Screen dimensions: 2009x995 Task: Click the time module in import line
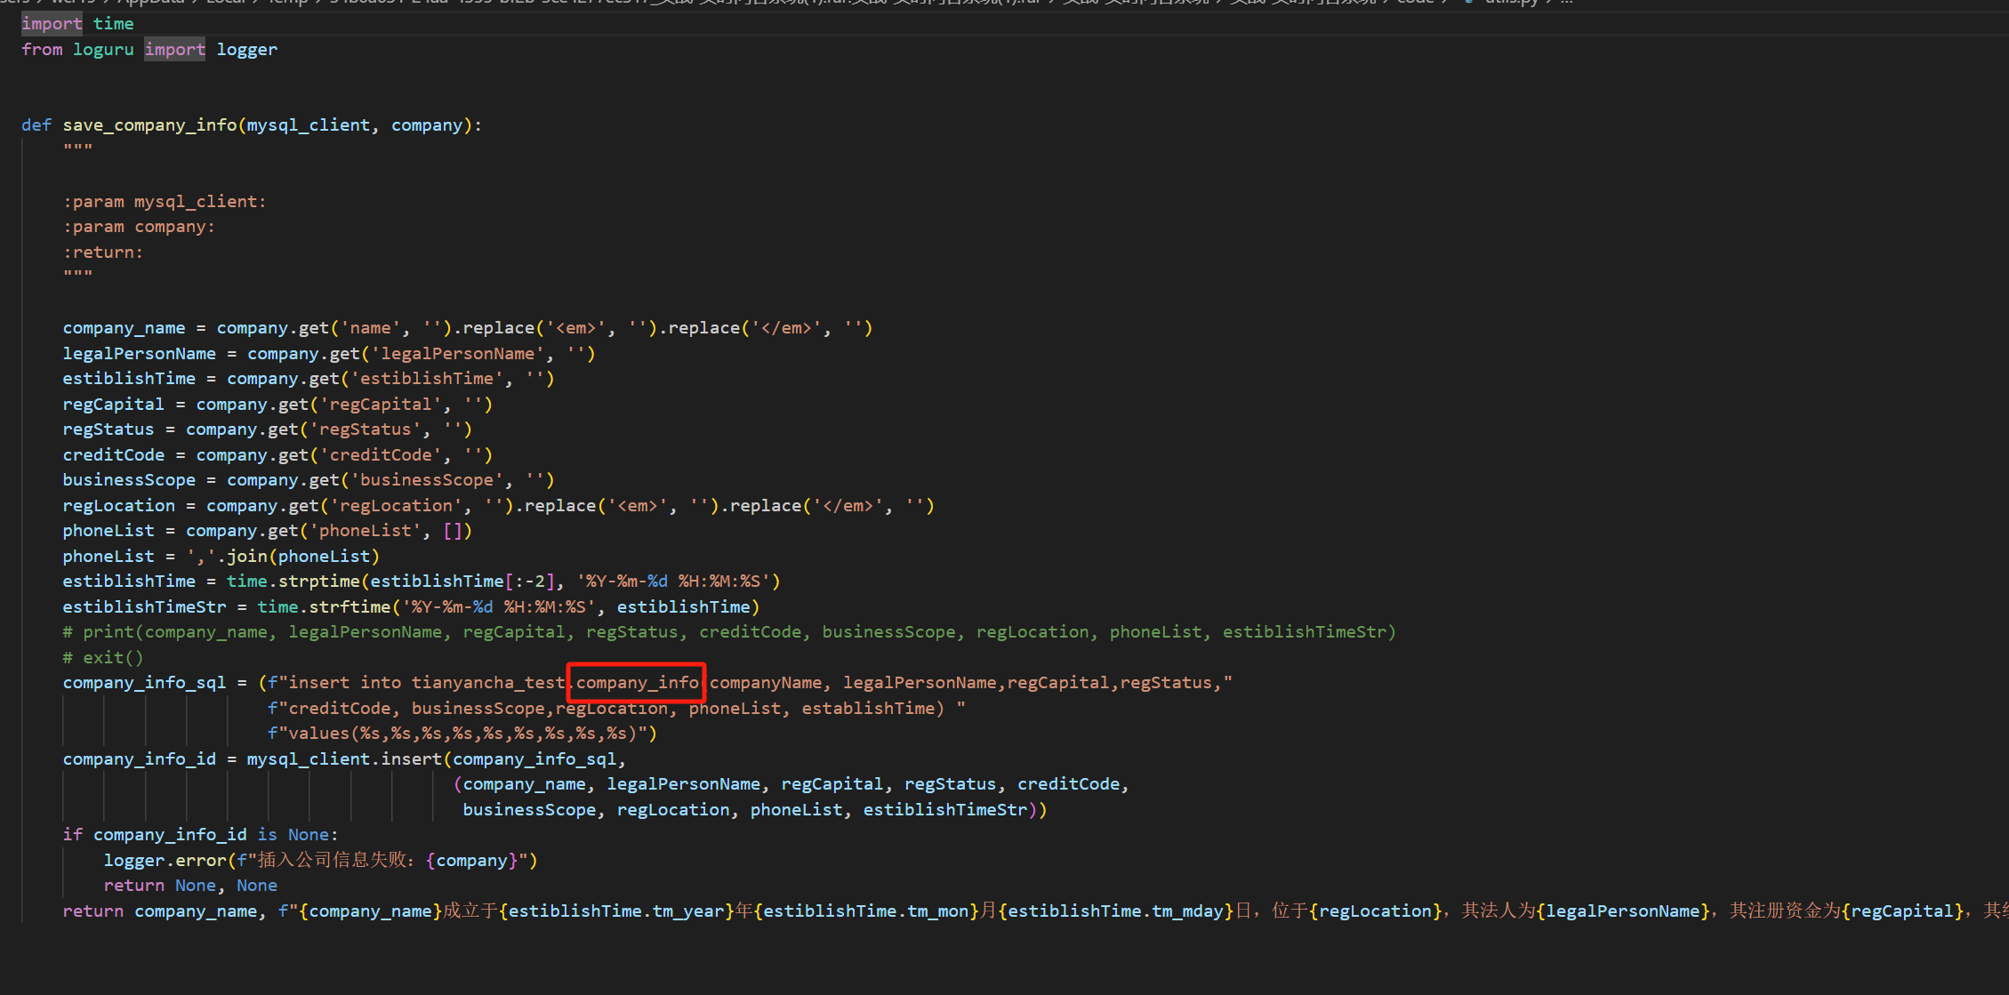tap(113, 24)
